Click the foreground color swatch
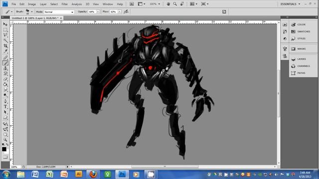The image size is (319, 179). coord(4,149)
